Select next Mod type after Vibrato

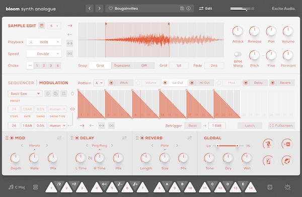point(47,145)
